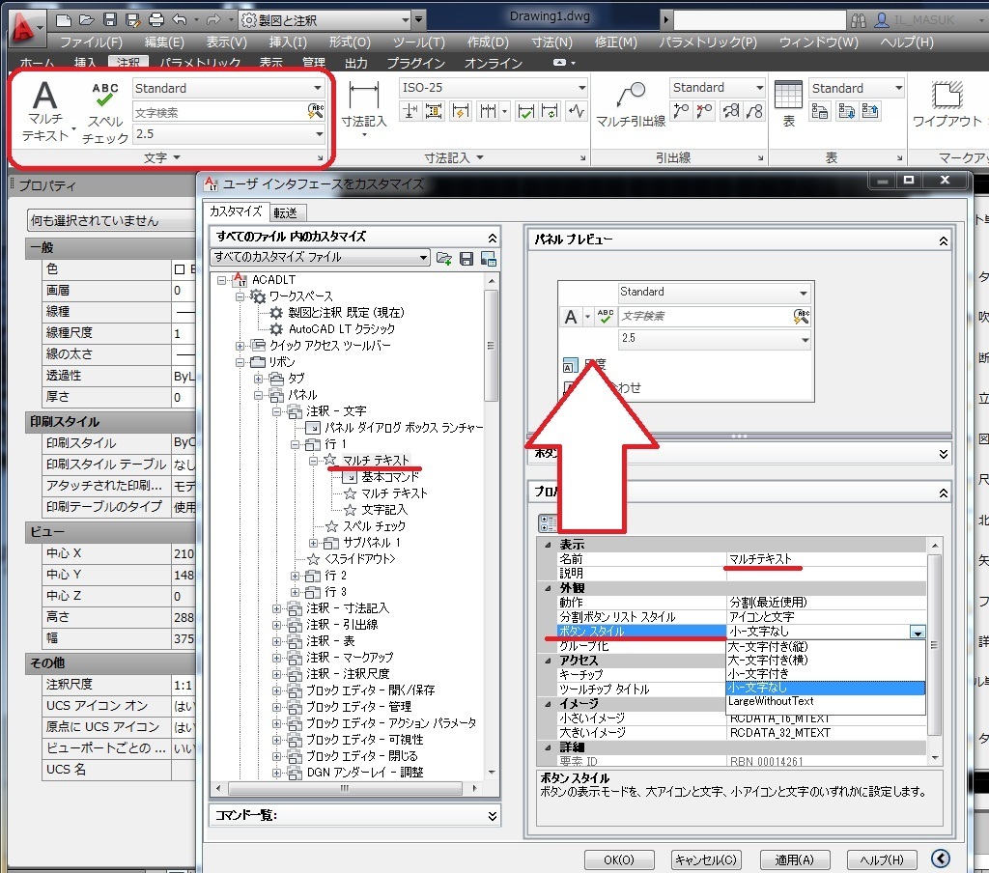Collapse the パネル プレビュー section chevron
This screenshot has width=989, height=873.
point(944,241)
